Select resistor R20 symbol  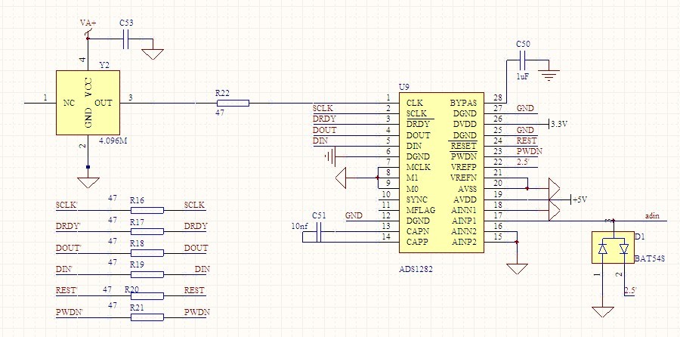(x=147, y=295)
